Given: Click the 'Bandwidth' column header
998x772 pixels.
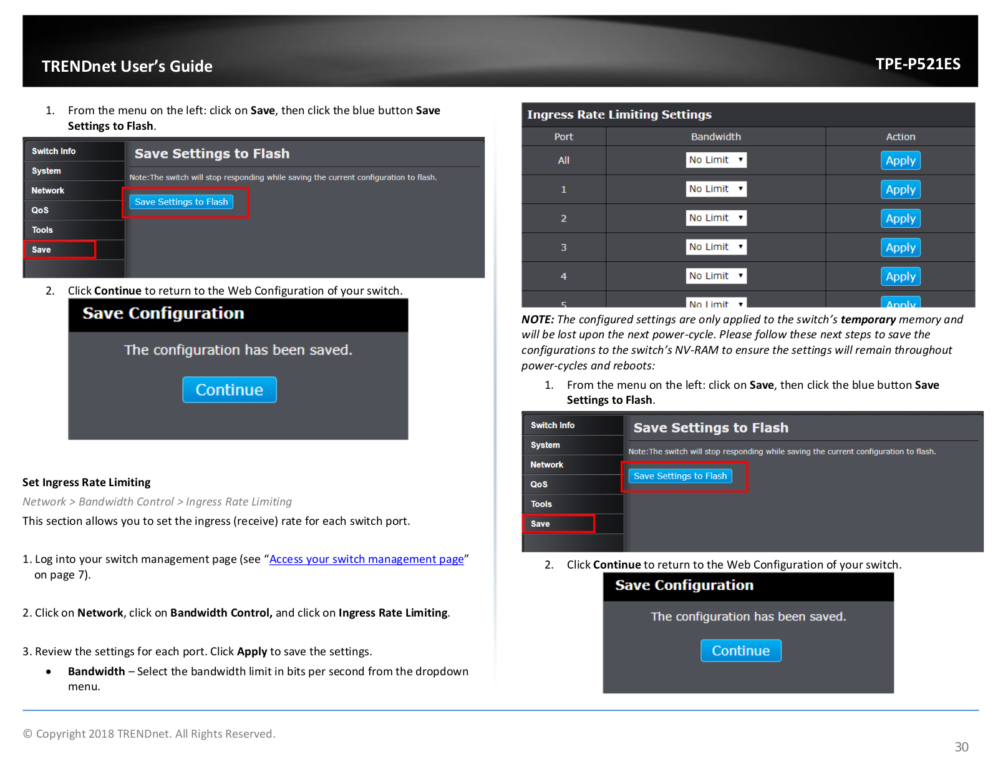Looking at the screenshot, I should [x=716, y=137].
